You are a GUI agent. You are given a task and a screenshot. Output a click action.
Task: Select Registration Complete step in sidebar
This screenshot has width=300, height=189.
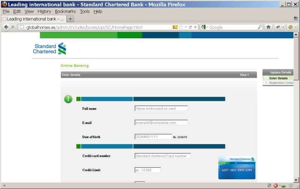click(x=279, y=82)
